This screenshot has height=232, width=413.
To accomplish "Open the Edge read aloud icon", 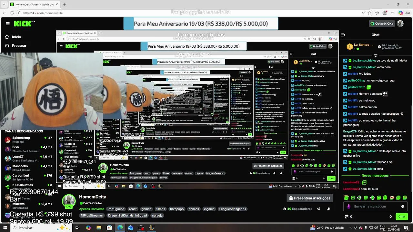I will point(363,13).
